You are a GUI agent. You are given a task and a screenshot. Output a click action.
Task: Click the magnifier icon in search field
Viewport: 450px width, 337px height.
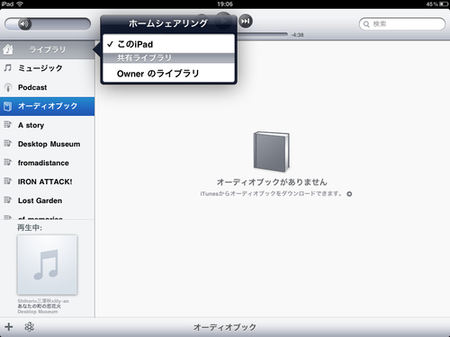coord(366,24)
